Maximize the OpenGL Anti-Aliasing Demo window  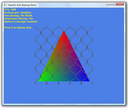pyautogui.click(x=114, y=4)
